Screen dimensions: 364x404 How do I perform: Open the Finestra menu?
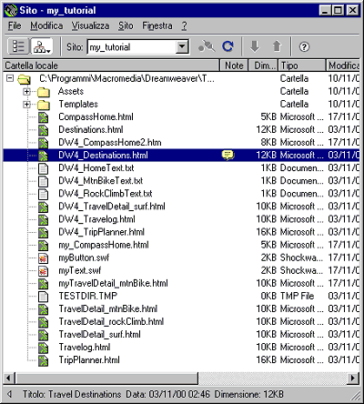pos(157,25)
